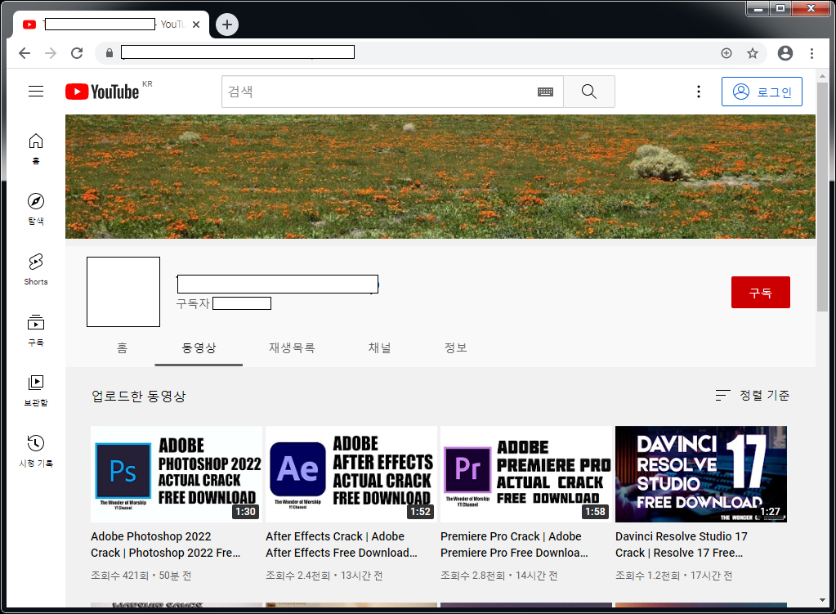
Task: Click the page vertical scrollbar thumb
Action: point(822,196)
